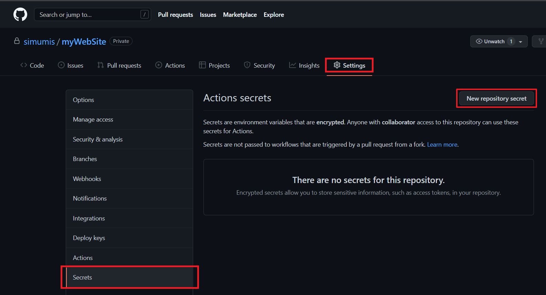This screenshot has height=295, width=546.
Task: Go to the simumis user profile link
Action: pos(39,42)
